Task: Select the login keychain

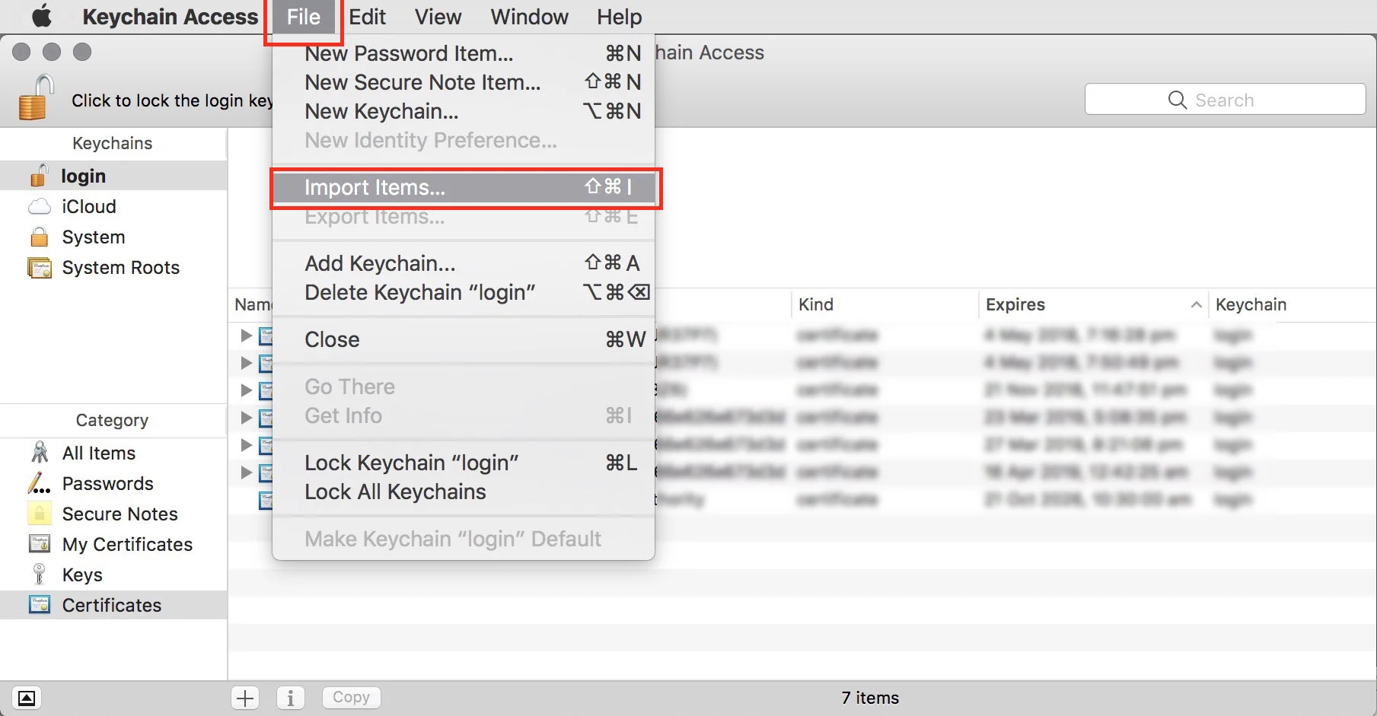Action: [x=113, y=176]
